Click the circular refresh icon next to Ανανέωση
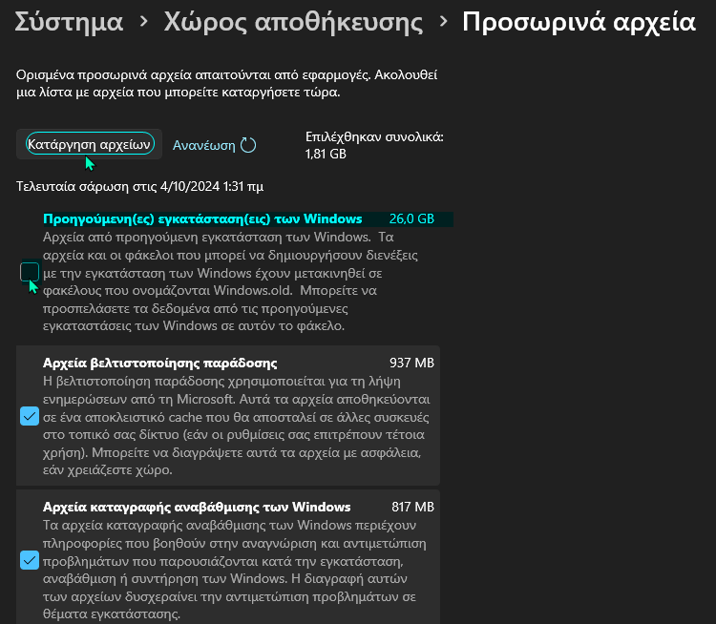716x624 pixels. click(x=248, y=145)
